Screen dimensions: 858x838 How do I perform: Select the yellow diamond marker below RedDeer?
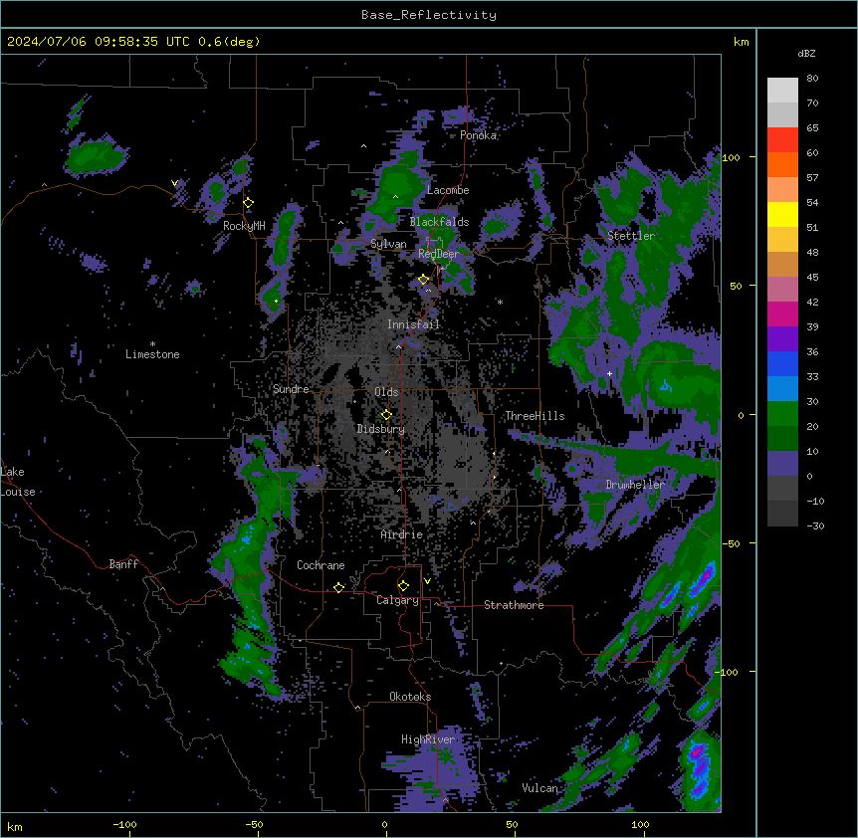[x=423, y=280]
